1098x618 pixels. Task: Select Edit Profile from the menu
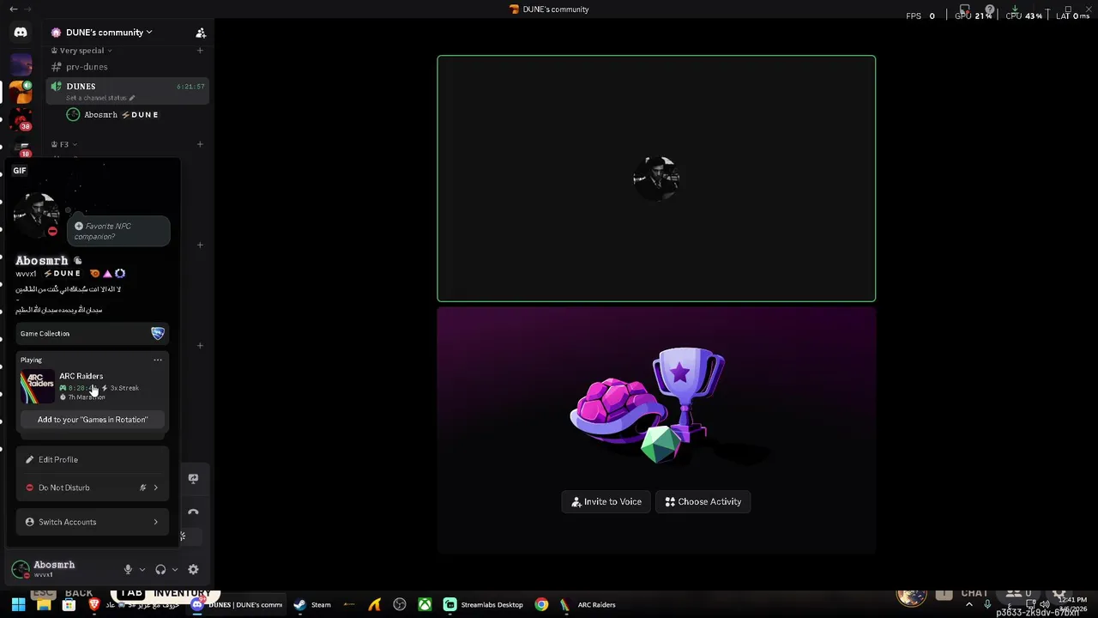click(x=92, y=460)
